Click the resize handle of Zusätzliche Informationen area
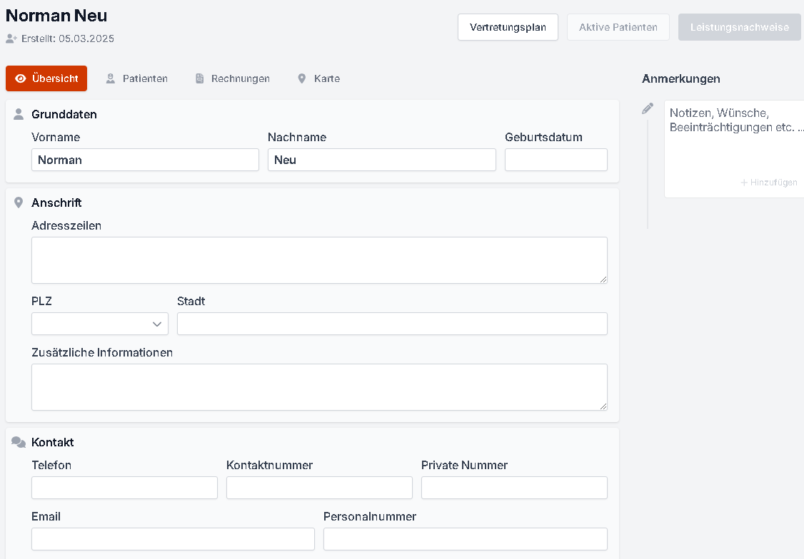804x559 pixels. [603, 406]
